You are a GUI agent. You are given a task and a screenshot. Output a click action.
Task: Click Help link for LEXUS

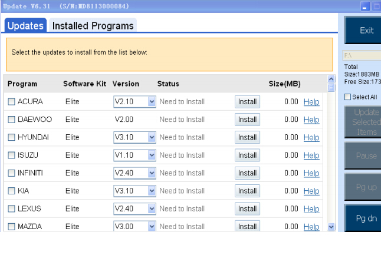point(311,209)
